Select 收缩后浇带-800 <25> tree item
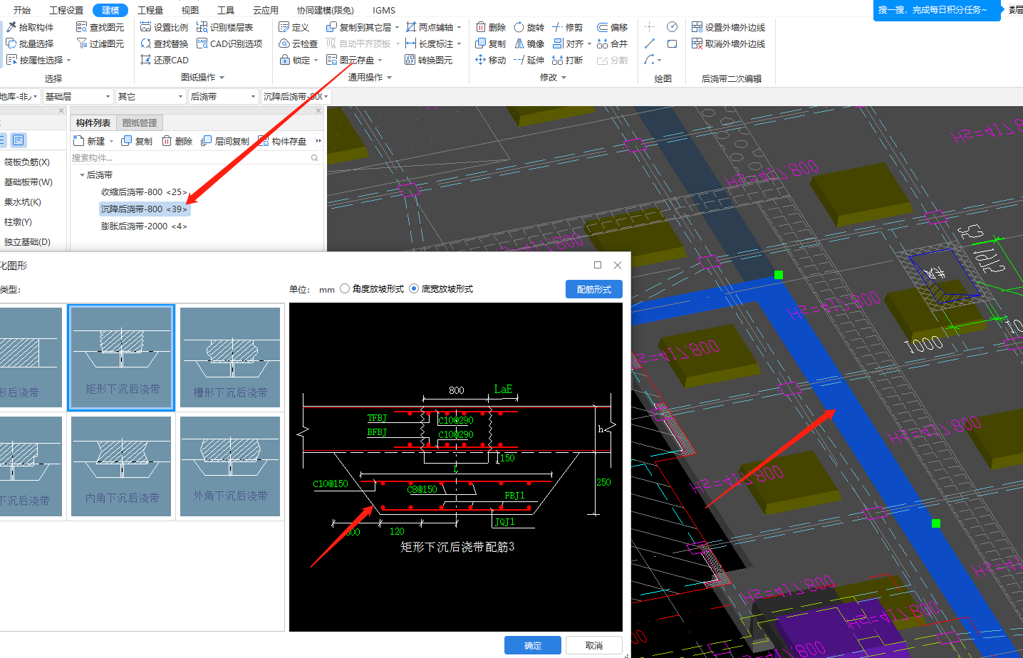This screenshot has width=1023, height=658. (144, 192)
